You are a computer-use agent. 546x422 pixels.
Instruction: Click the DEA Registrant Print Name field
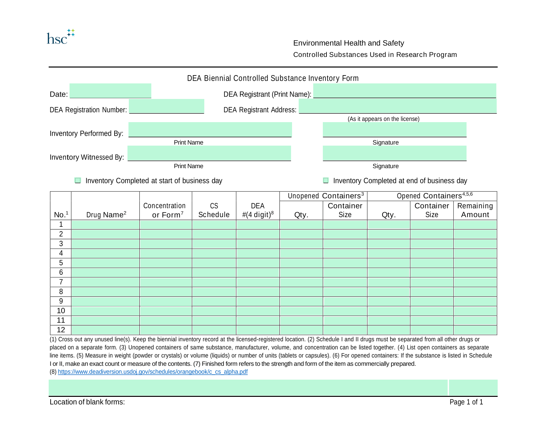click(x=405, y=91)
